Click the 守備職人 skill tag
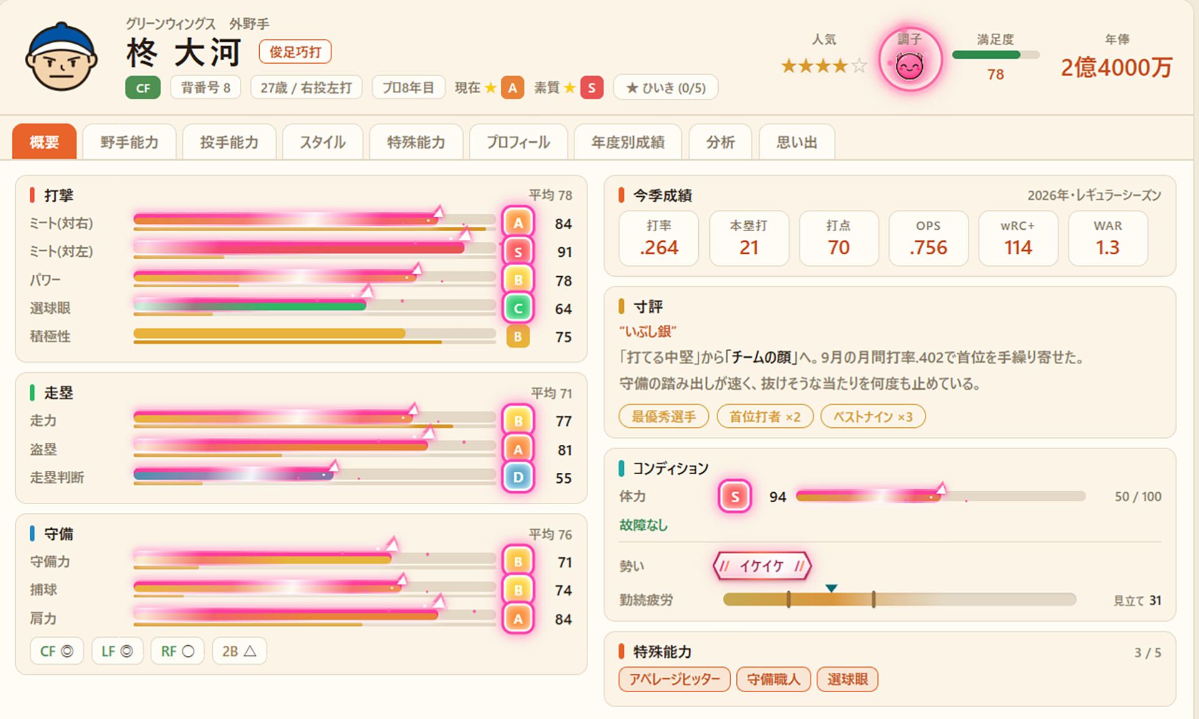 773,679
